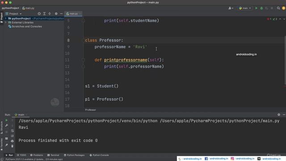Go to next highlighted error arrow
This screenshot has width=286, height=161.
point(284,19)
